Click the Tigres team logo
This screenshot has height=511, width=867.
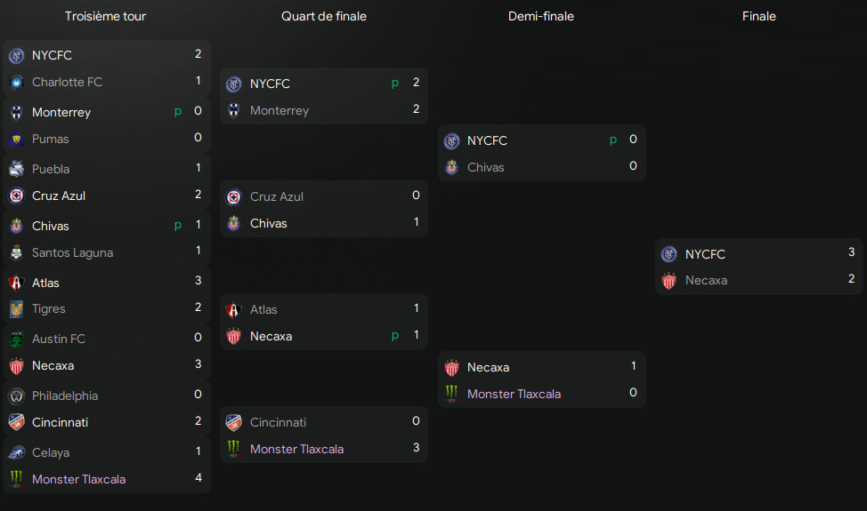17,309
